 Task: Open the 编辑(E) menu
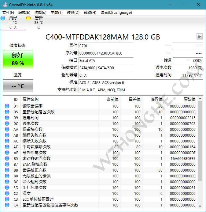pos(24,13)
